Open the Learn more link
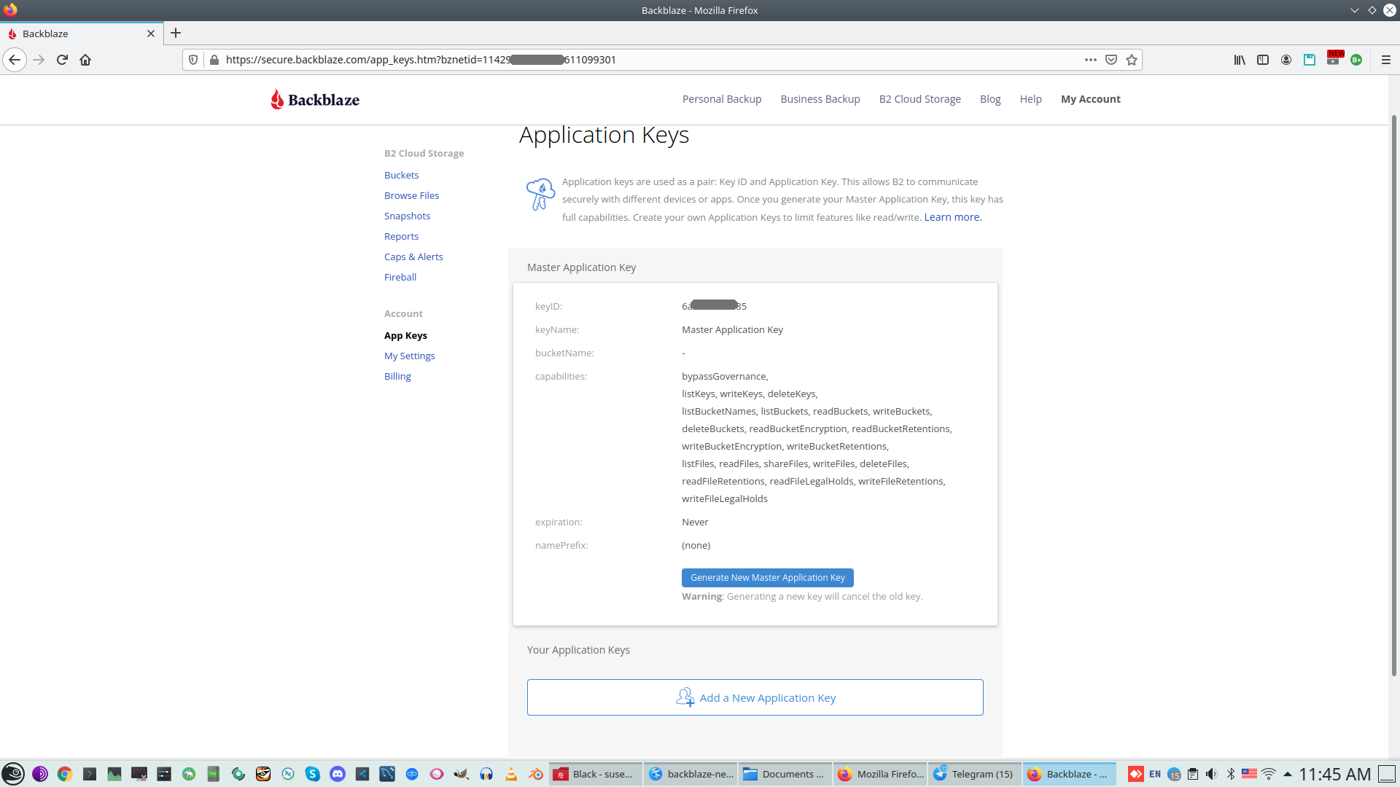1400x787 pixels. pos(952,217)
